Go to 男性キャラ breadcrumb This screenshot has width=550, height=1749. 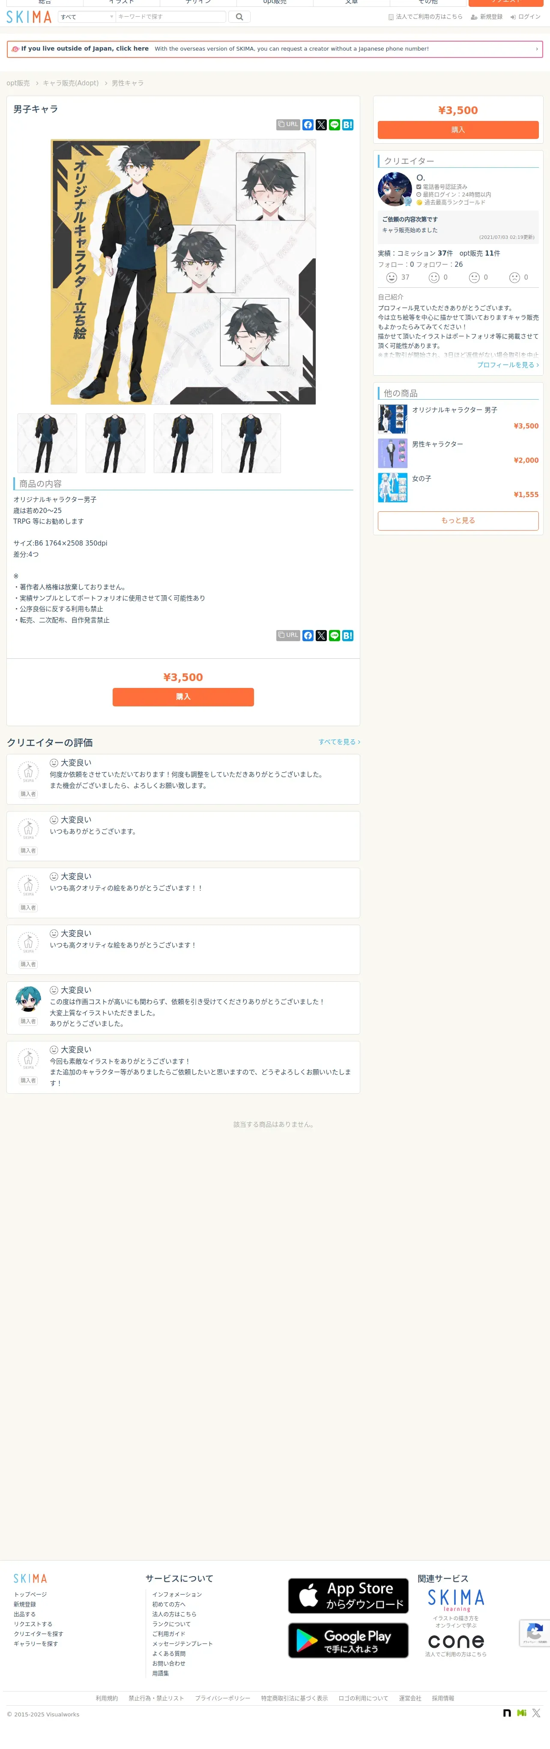click(128, 83)
